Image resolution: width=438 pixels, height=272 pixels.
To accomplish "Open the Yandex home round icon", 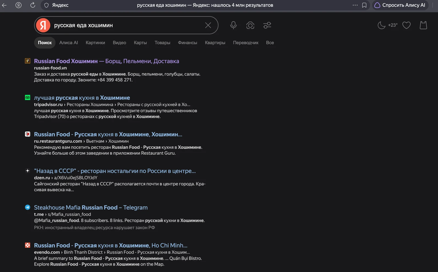I will click(x=19, y=5).
